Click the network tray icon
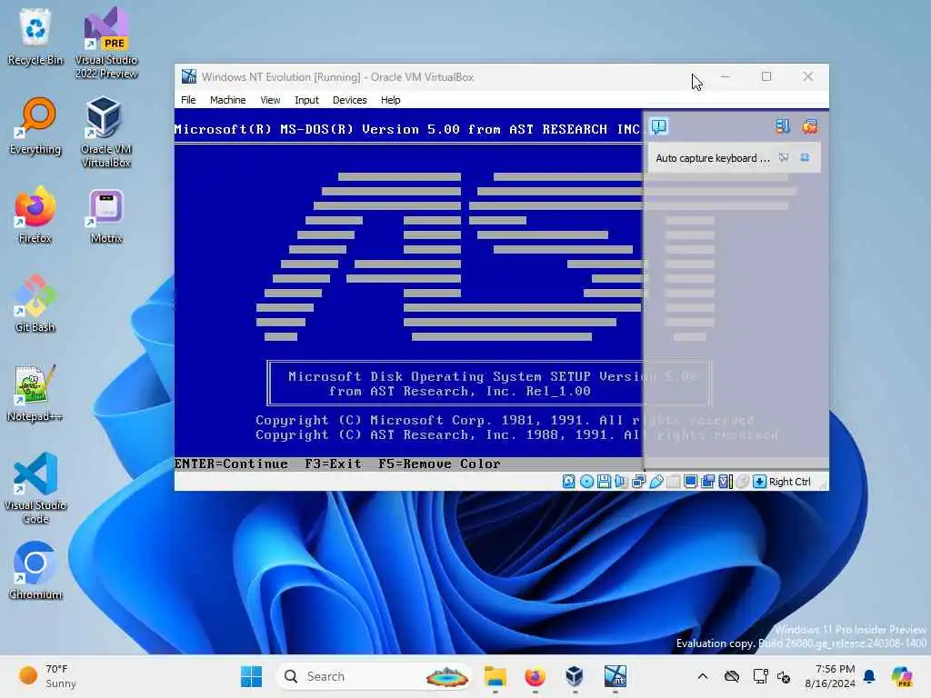931x698 pixels. pos(761,676)
